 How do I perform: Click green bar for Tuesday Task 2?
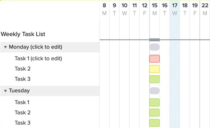click(x=154, y=113)
